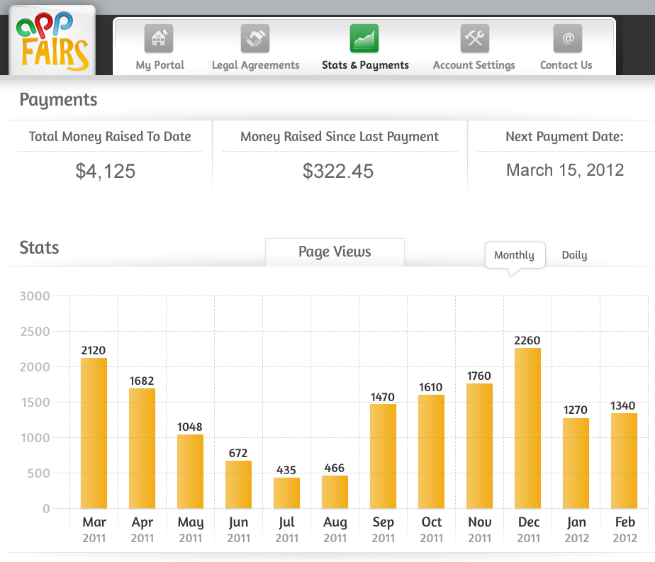655x562 pixels.
Task: Click the App Fairs logo
Action: pyautogui.click(x=54, y=41)
